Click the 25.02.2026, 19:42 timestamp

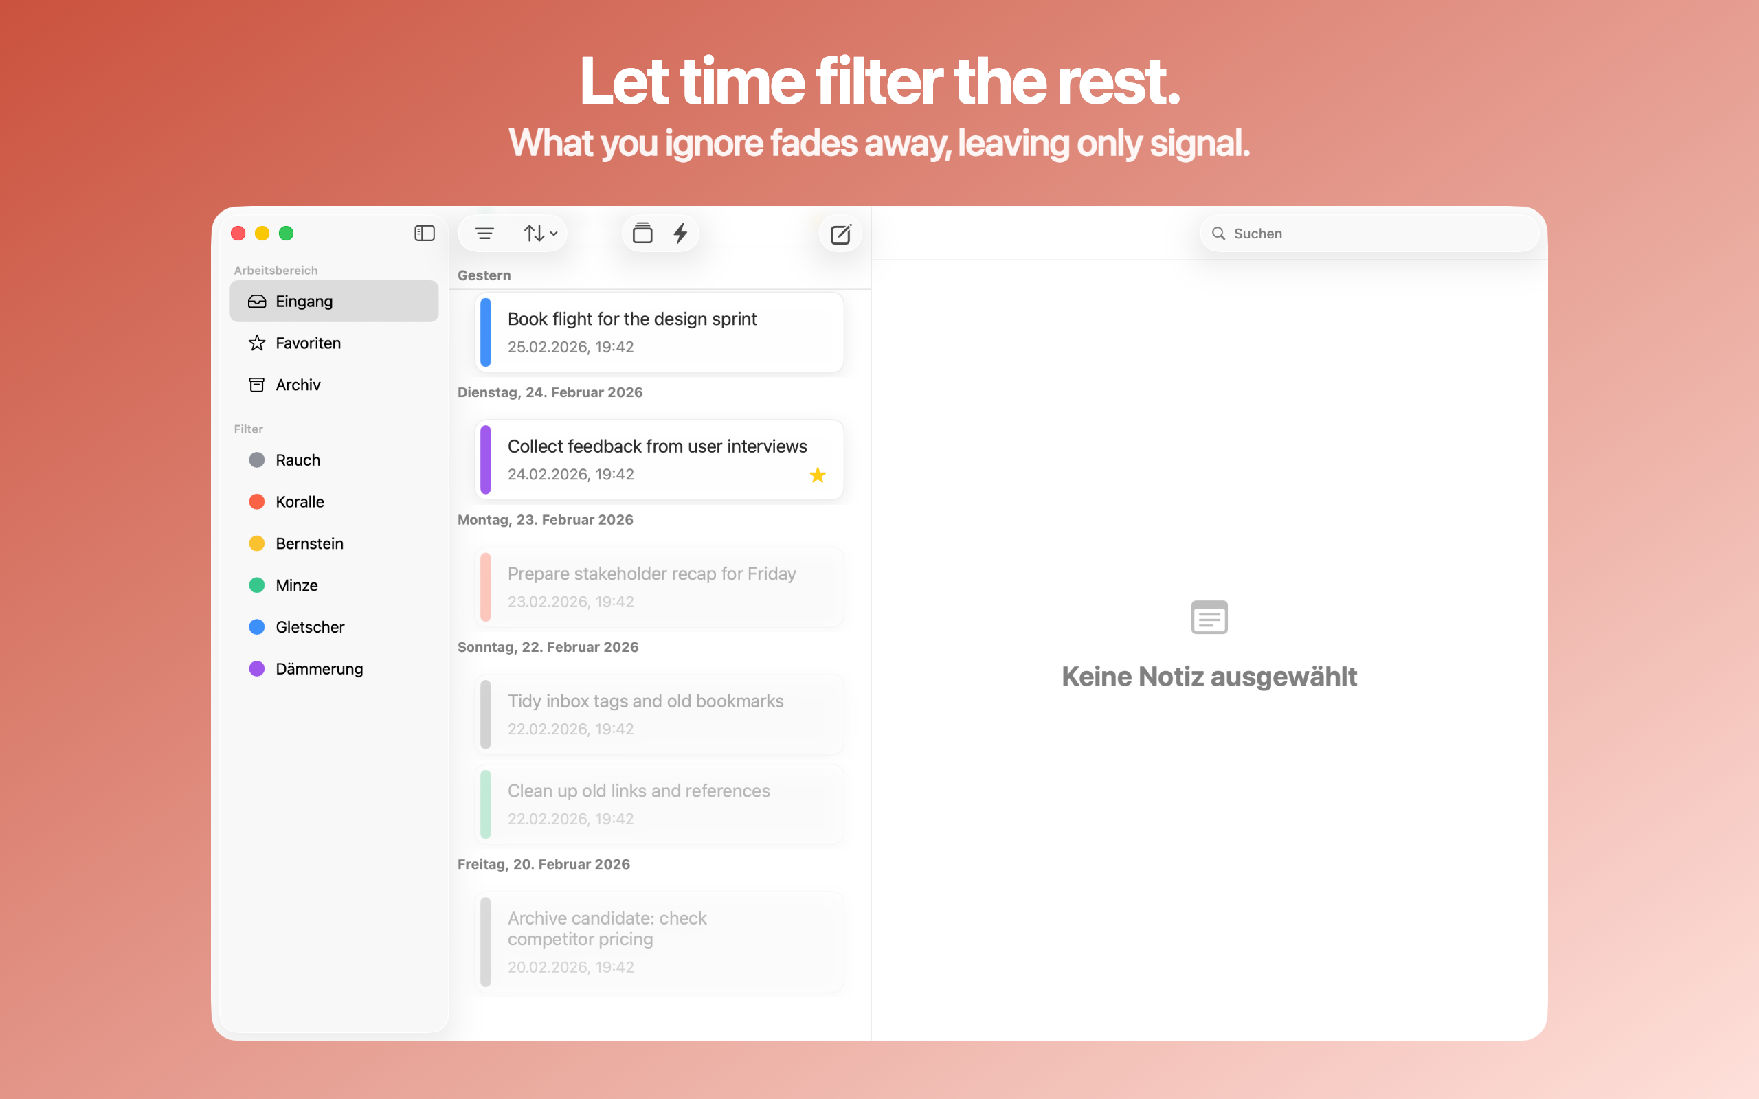click(570, 347)
